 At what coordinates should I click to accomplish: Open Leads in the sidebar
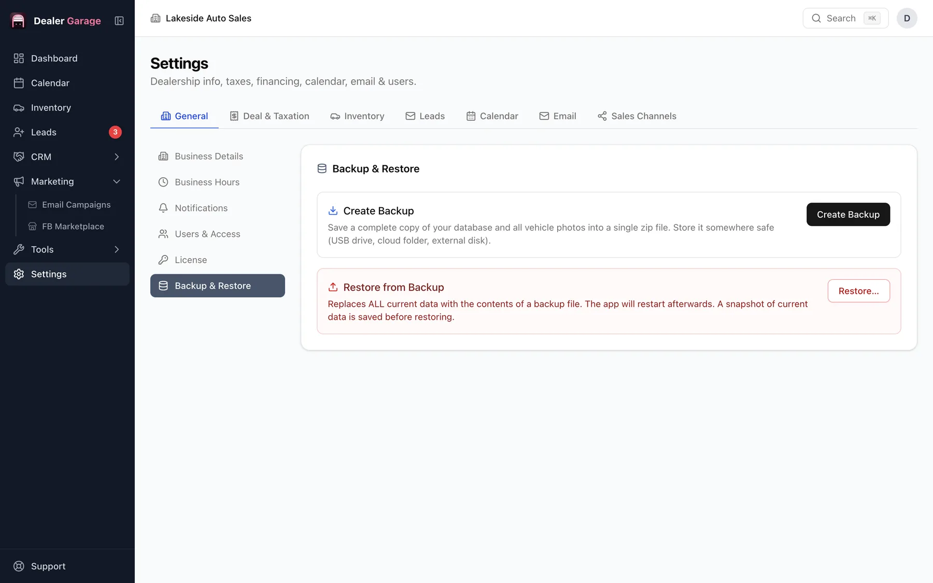coord(67,132)
